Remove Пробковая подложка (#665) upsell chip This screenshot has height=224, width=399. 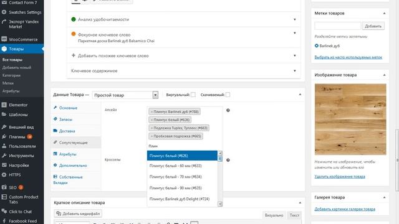(x=151, y=136)
